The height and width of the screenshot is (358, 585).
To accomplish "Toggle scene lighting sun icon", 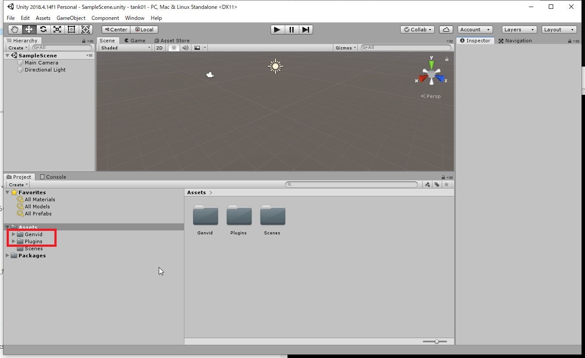I will (x=174, y=48).
